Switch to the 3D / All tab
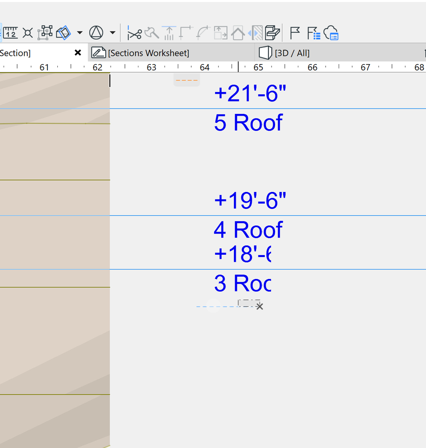This screenshot has width=426, height=448. click(340, 53)
